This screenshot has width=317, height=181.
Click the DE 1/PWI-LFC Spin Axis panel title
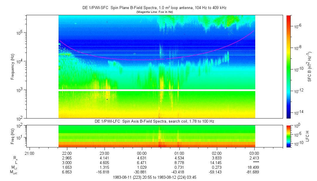coord(155,121)
